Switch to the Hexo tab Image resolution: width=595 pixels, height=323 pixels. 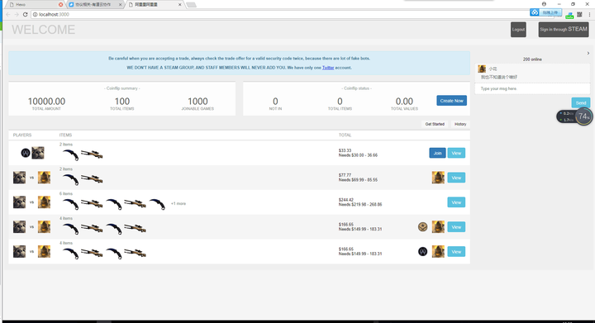[x=34, y=5]
